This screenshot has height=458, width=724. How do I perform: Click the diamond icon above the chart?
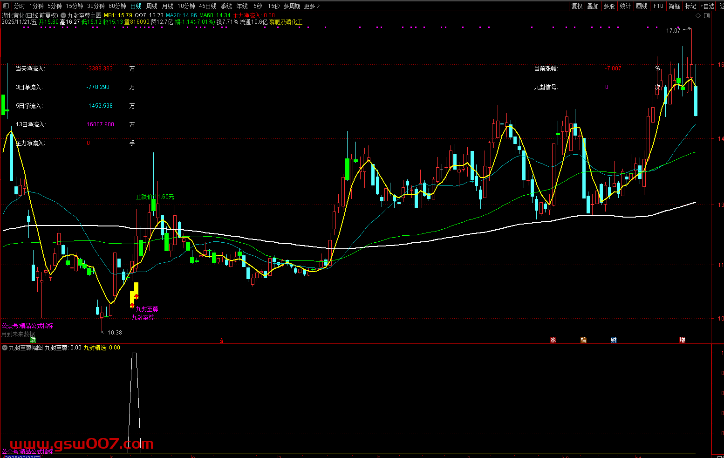coord(698,15)
